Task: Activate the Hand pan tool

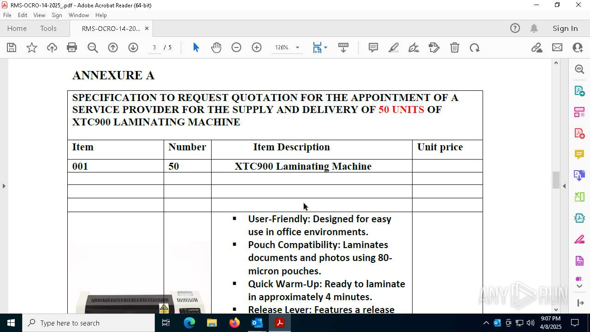Action: pos(216,47)
